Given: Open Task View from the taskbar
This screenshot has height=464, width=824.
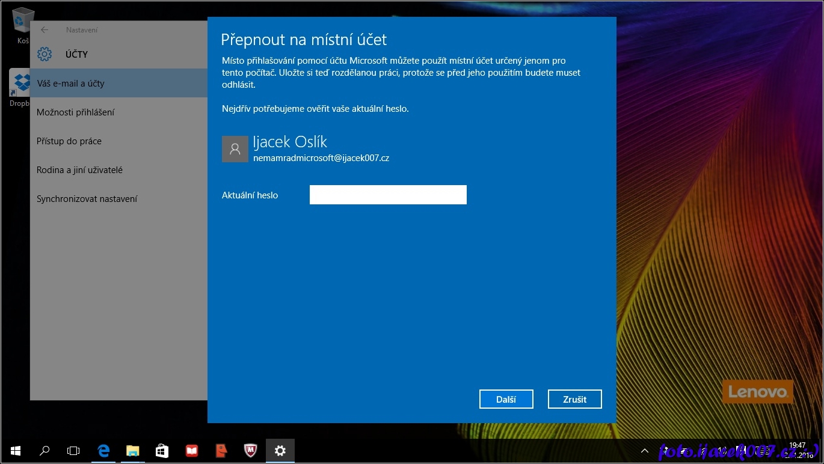Looking at the screenshot, I should pos(73,450).
